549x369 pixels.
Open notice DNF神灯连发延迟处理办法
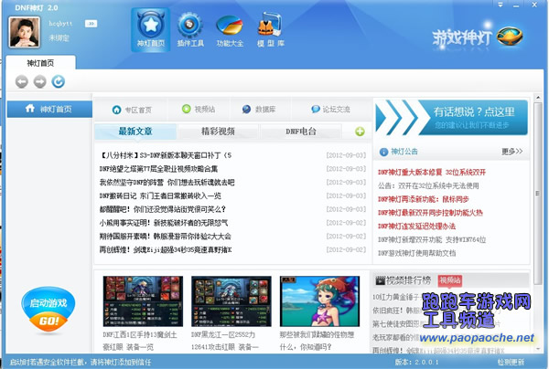click(x=416, y=227)
